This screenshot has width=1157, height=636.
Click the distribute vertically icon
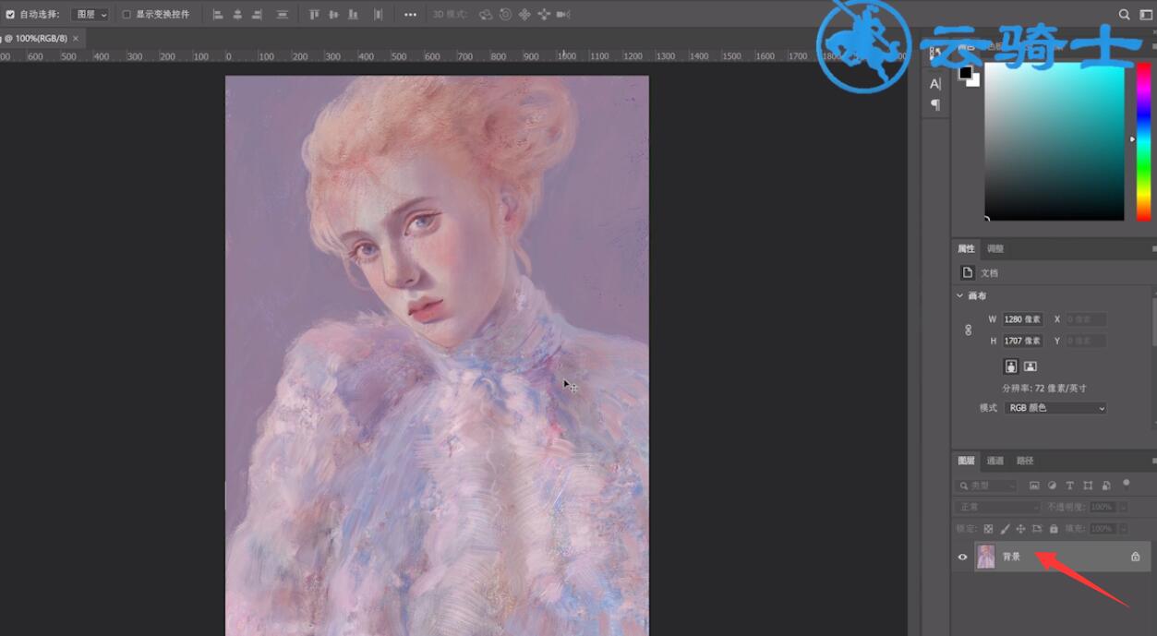pos(282,15)
